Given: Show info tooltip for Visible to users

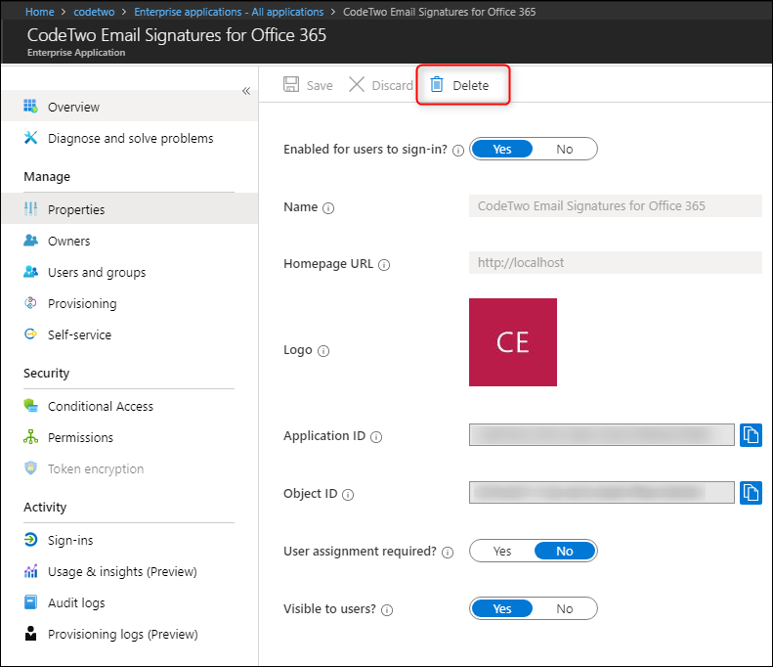Looking at the screenshot, I should pyautogui.click(x=387, y=610).
